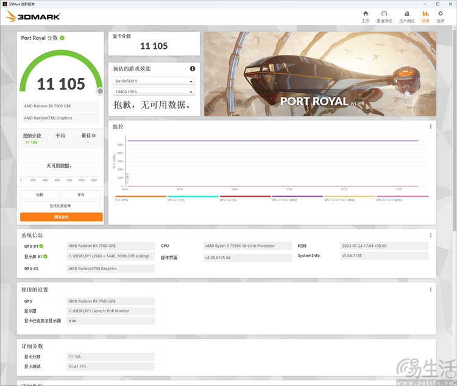This screenshot has width=457, height=386.
Task: Click the info icon next to Best (最佳)
Action: pyautogui.click(x=94, y=135)
